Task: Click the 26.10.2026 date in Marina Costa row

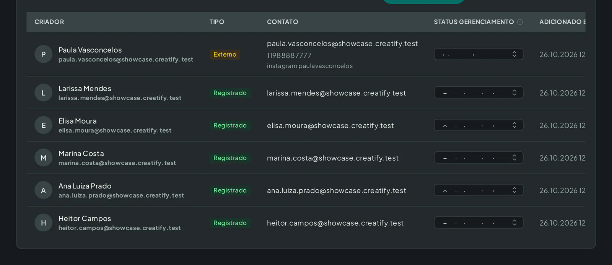Action: point(562,158)
